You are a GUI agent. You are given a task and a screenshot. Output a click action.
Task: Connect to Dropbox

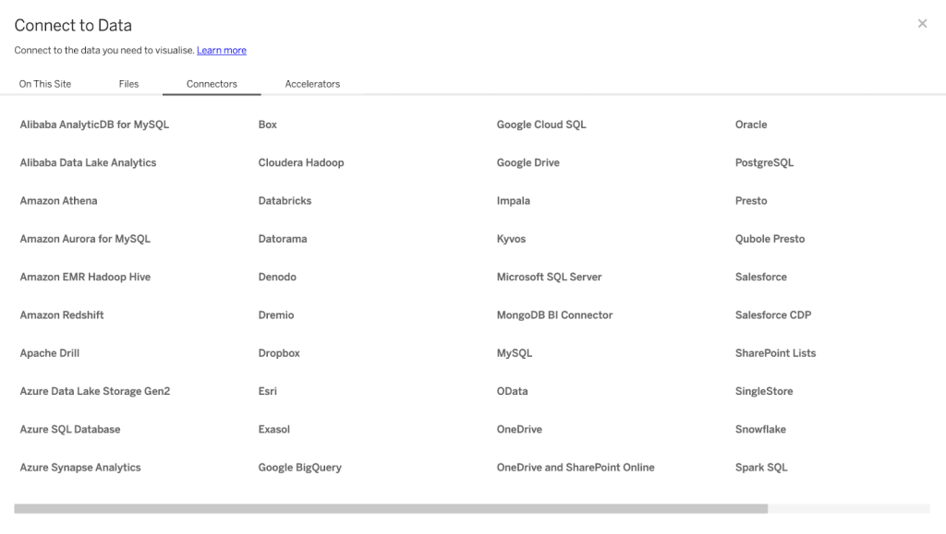tap(279, 353)
